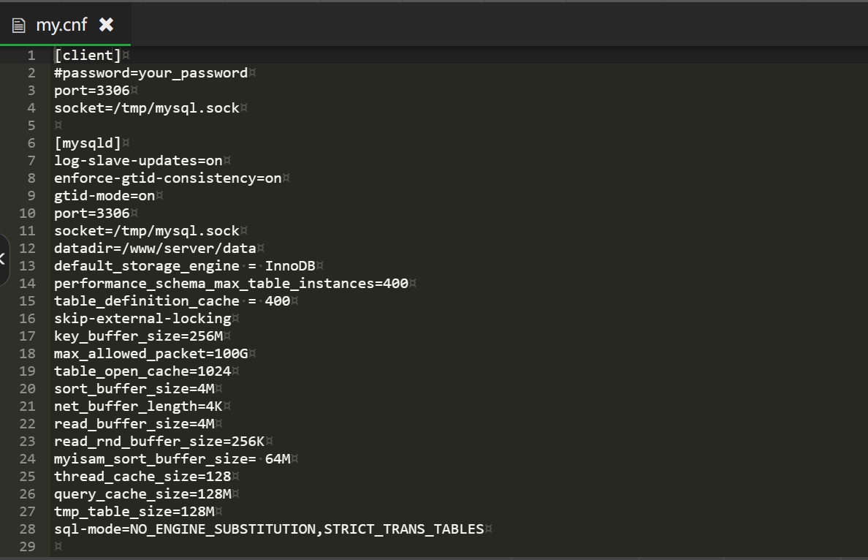Click on max_allowed_packet=100G line
The image size is (868, 560).
point(151,353)
